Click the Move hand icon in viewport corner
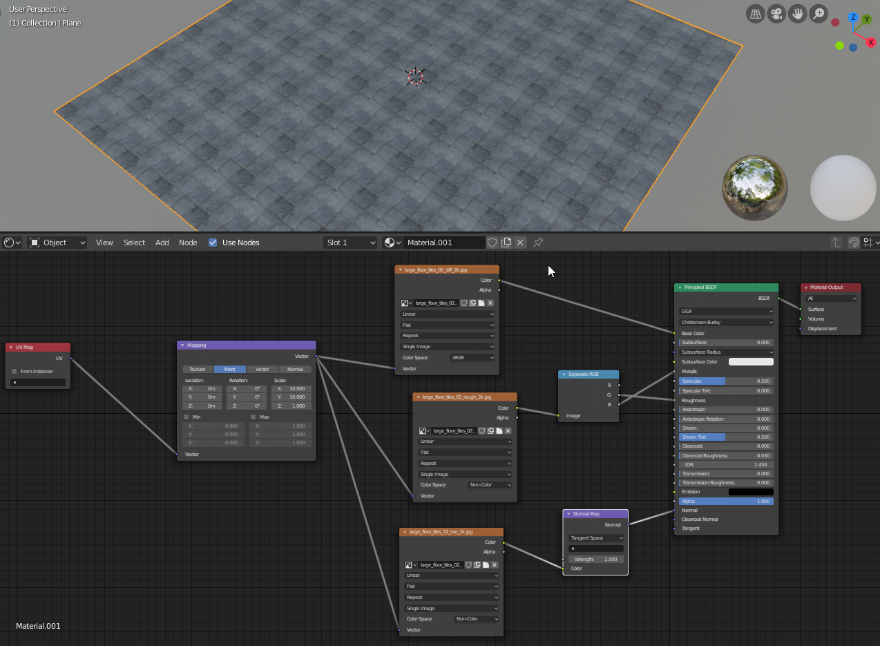This screenshot has width=880, height=646. click(798, 14)
